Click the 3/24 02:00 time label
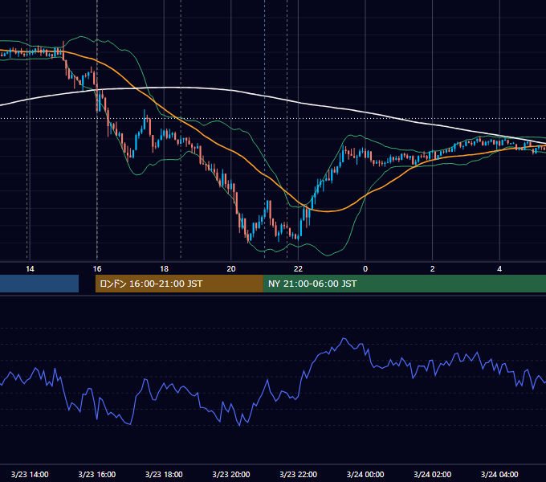This screenshot has height=482, width=546. (x=433, y=474)
